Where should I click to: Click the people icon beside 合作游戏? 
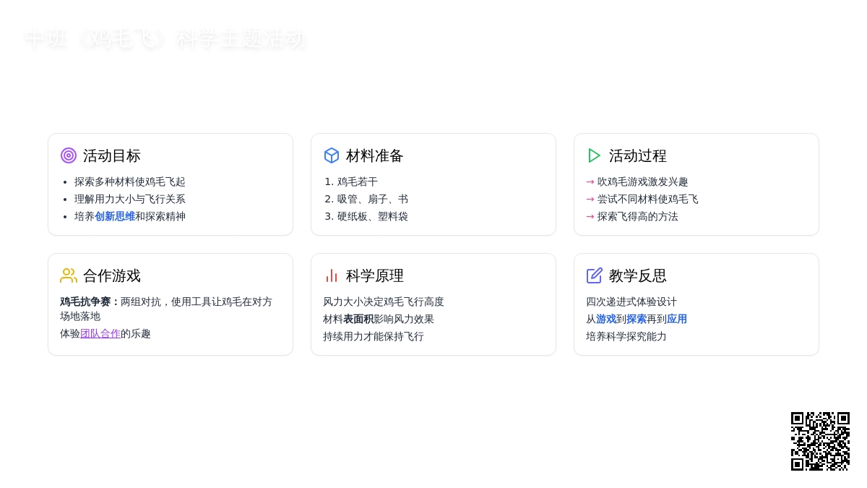coord(69,275)
